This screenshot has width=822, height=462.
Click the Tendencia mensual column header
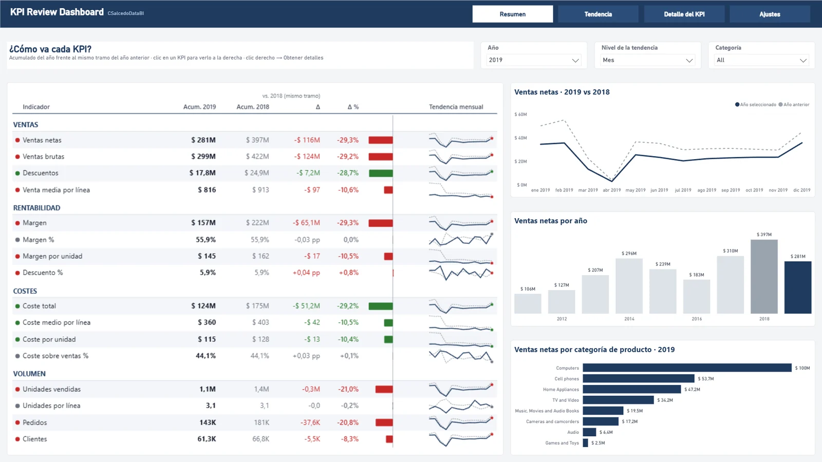click(456, 107)
